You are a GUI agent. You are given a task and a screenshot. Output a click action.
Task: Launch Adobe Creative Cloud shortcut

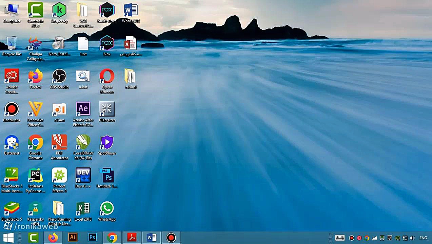coord(12,81)
